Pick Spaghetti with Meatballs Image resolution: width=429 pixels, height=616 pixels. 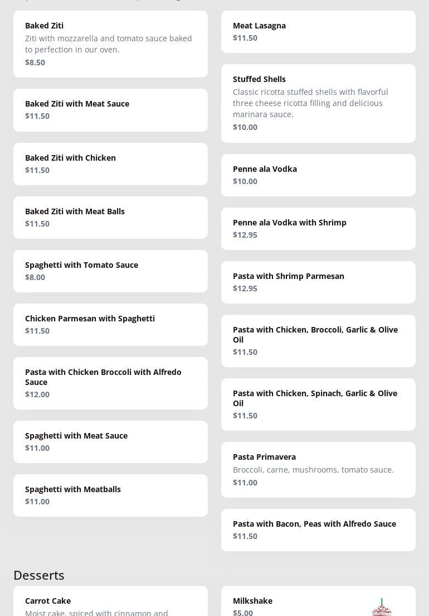tap(110, 495)
